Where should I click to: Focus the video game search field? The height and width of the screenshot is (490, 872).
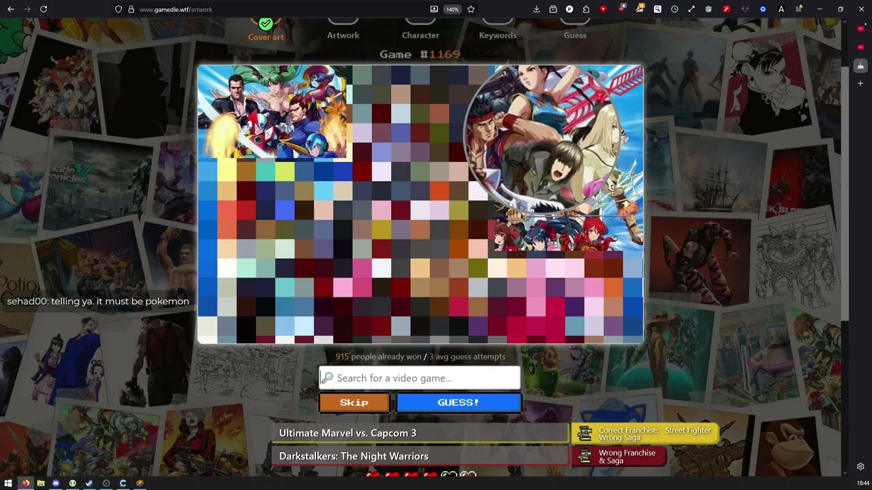420,378
